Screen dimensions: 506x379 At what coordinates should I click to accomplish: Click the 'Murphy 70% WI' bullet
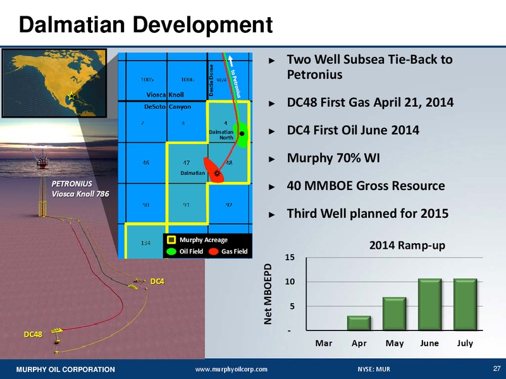point(333,158)
